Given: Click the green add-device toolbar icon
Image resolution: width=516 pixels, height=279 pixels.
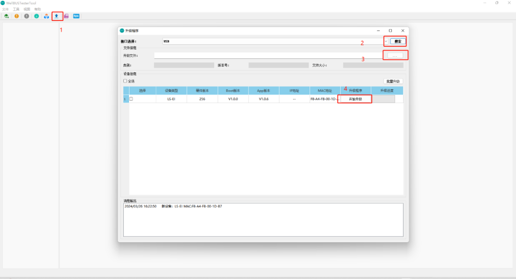Looking at the screenshot, I should tap(6, 16).
